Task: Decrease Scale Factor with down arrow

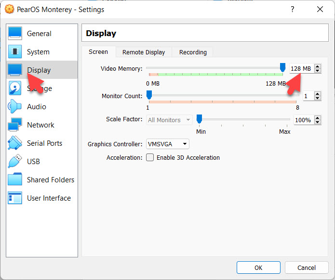Action: click(x=318, y=122)
